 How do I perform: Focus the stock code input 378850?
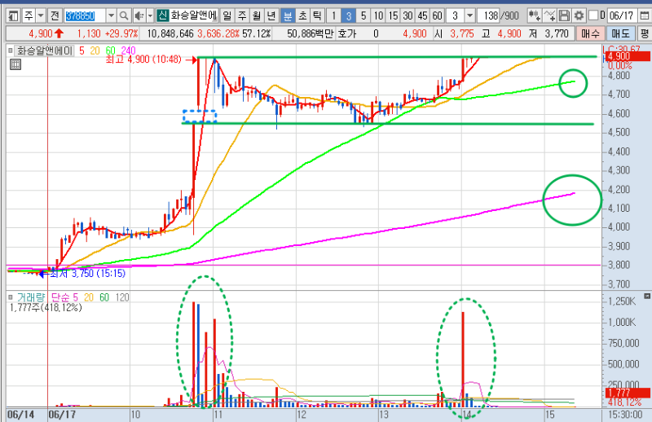coord(86,15)
